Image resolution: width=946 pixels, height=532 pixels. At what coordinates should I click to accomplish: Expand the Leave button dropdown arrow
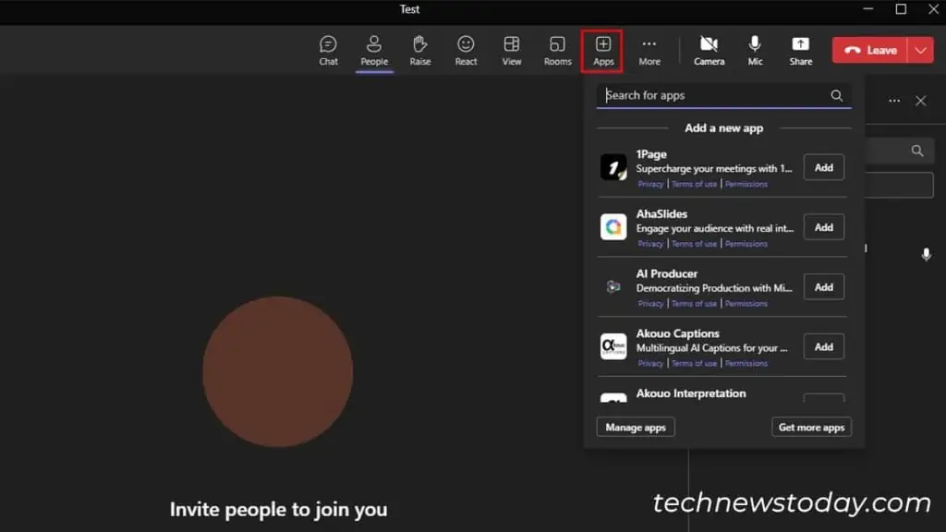click(920, 50)
